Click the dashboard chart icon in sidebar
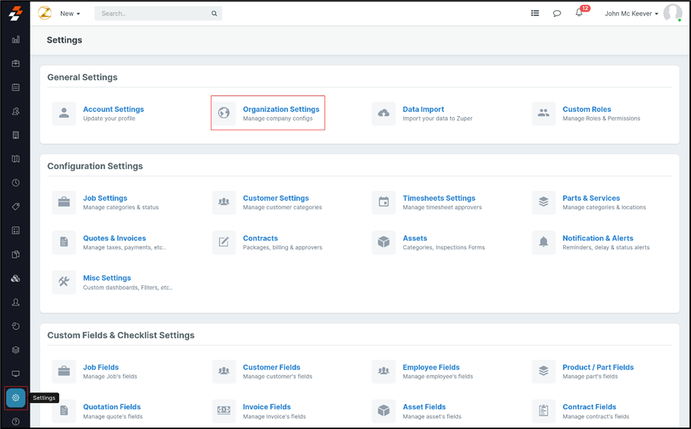Screen dimensions: 691x429 click(x=16, y=40)
